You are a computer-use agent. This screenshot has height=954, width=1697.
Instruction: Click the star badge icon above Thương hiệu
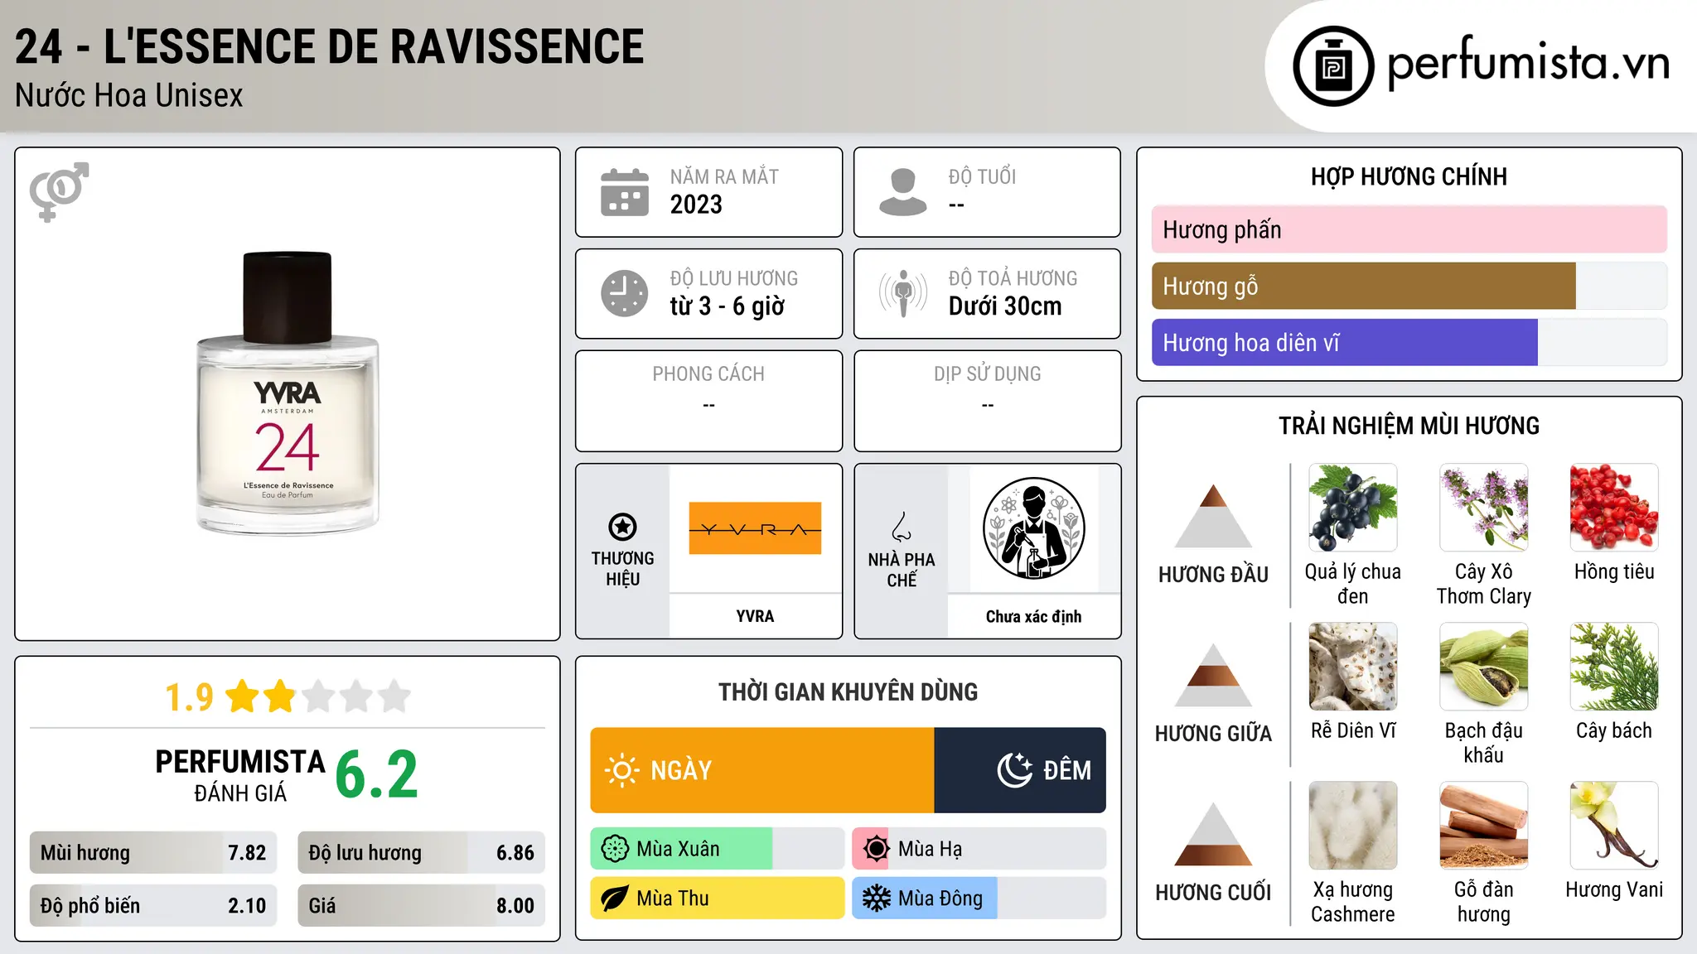[x=622, y=527]
